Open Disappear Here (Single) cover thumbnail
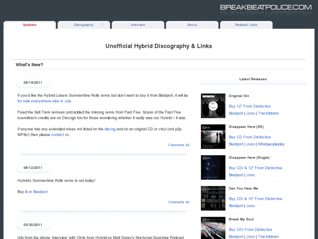This screenshot has width=318, height=239. [x=213, y=168]
